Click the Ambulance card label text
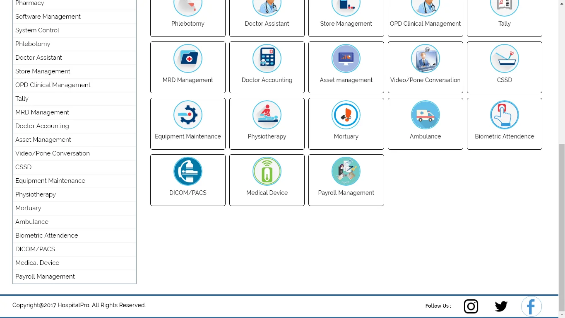Viewport: 565px width, 318px height. [x=425, y=136]
